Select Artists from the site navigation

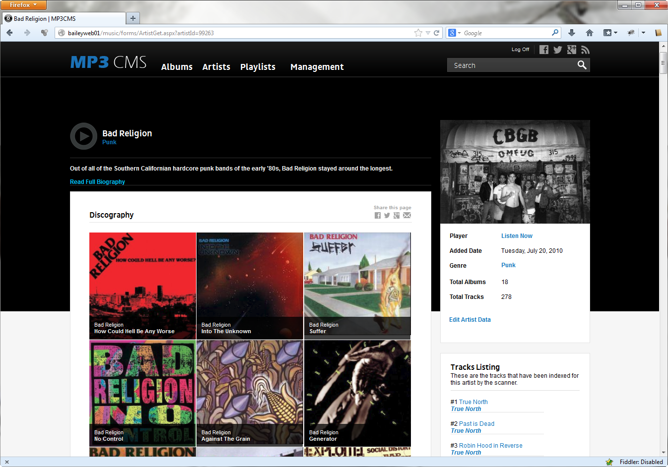(216, 67)
